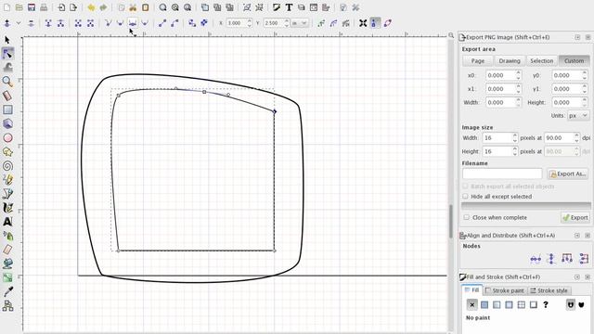Image resolution: width=594 pixels, height=334 pixels.
Task: Select the Selector arrow tool
Action: click(x=7, y=40)
